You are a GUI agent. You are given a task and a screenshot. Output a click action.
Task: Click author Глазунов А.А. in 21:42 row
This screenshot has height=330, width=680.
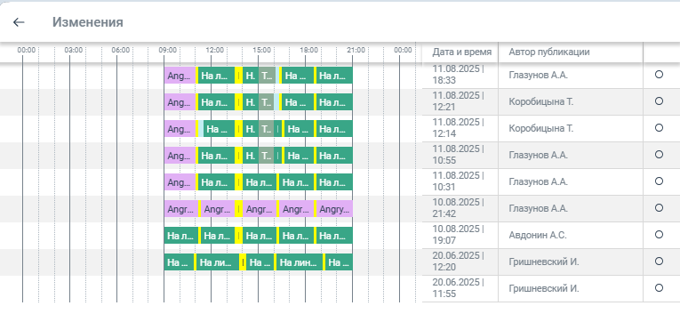coord(538,208)
